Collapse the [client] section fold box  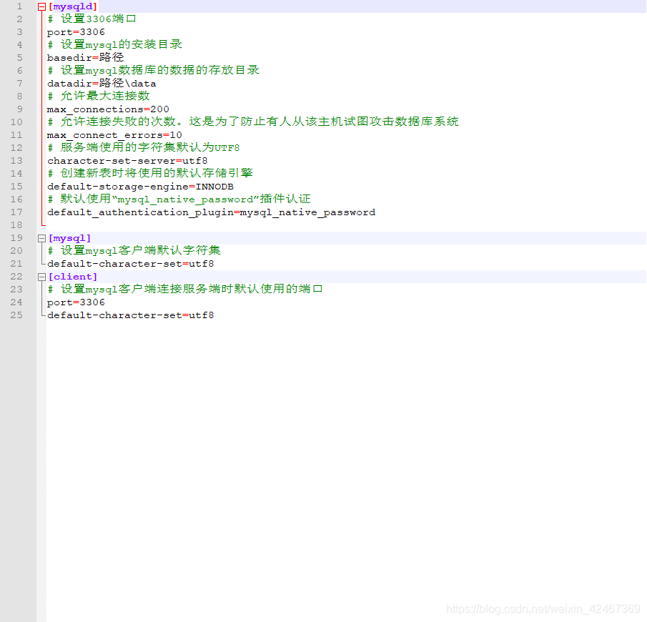(x=42, y=276)
